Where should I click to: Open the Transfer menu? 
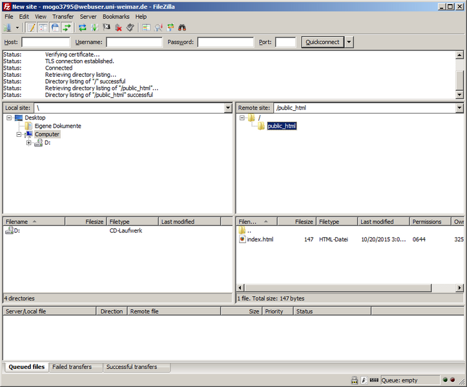[63, 17]
